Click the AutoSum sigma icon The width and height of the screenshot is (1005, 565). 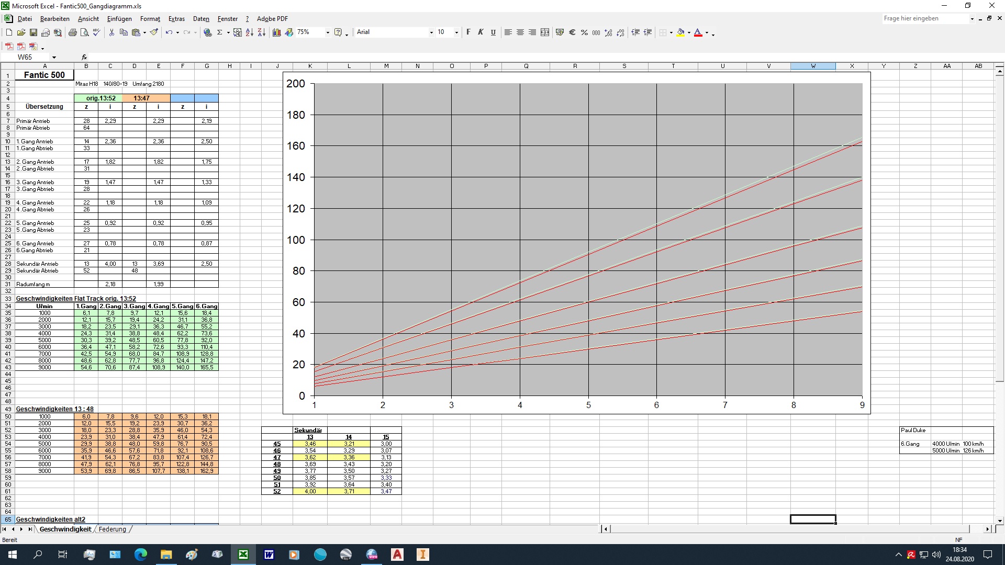point(220,32)
